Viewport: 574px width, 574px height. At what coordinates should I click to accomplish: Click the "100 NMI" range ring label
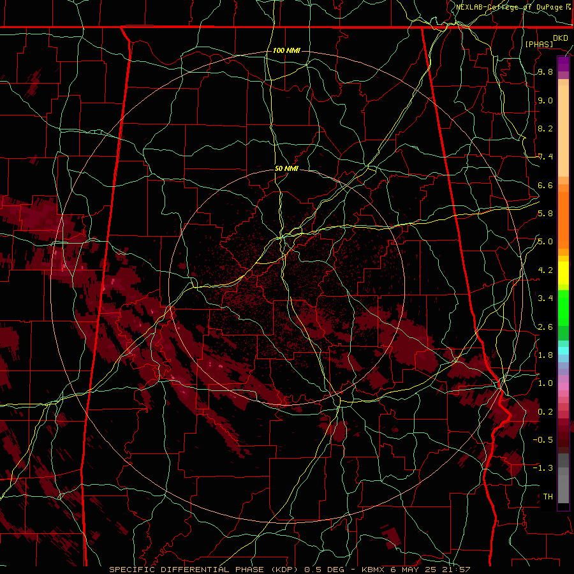[286, 50]
